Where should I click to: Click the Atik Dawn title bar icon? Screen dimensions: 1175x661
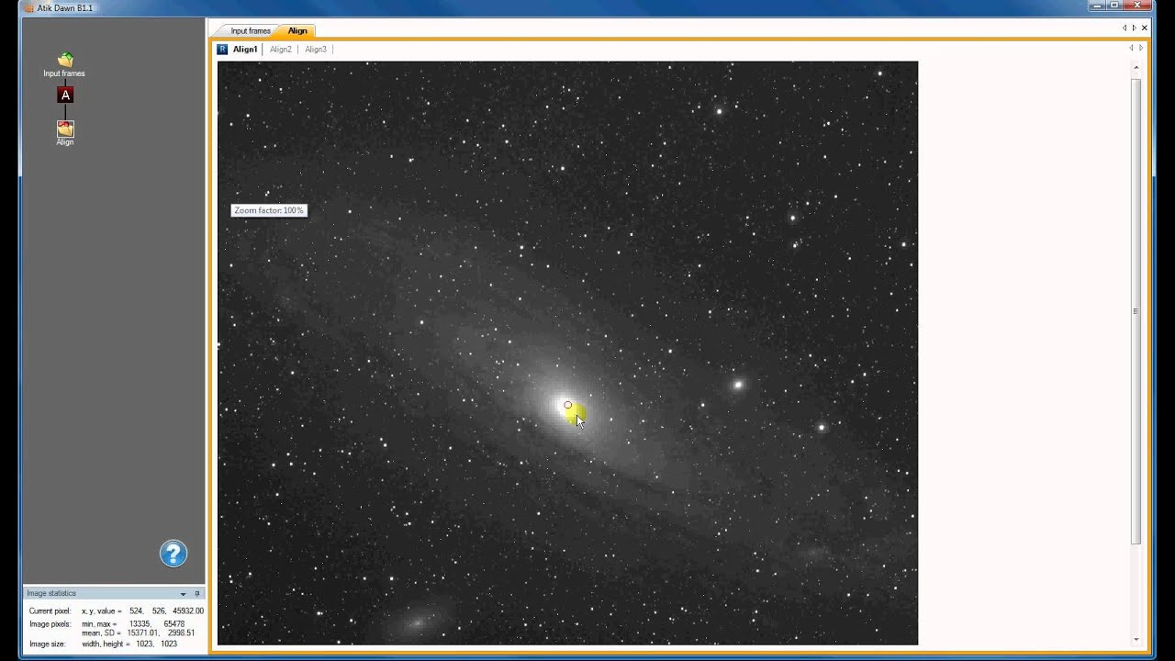tap(28, 7)
